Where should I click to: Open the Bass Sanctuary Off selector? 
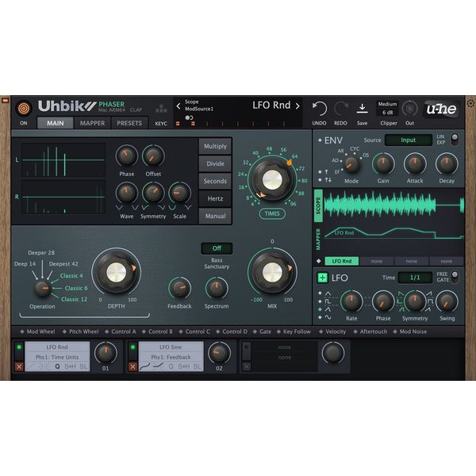pyautogui.click(x=217, y=248)
